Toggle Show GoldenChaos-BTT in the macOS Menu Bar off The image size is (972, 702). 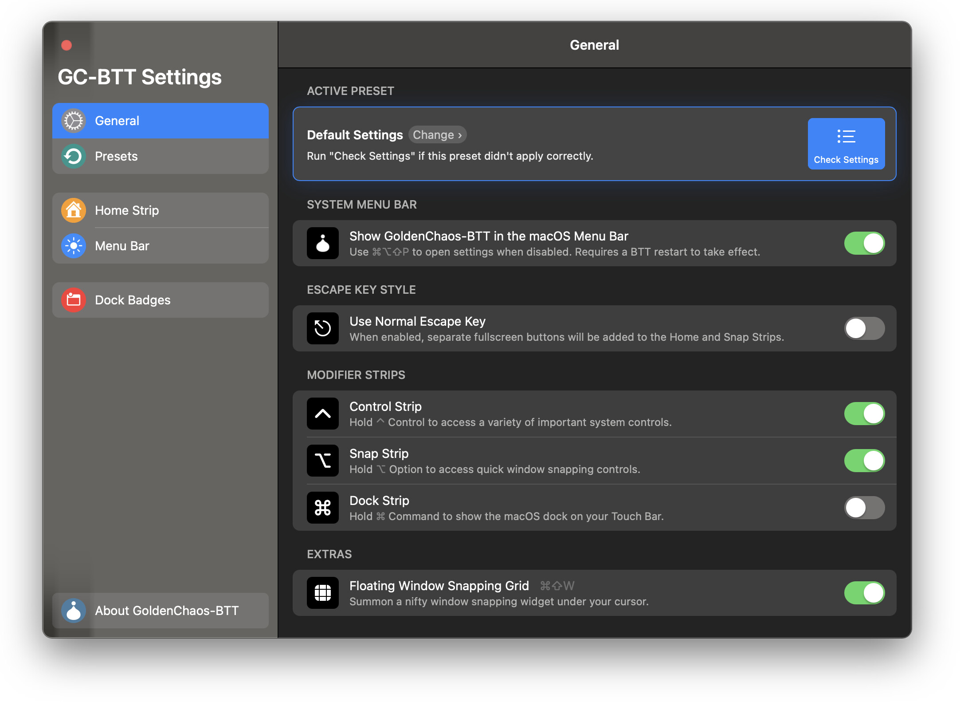click(x=864, y=243)
